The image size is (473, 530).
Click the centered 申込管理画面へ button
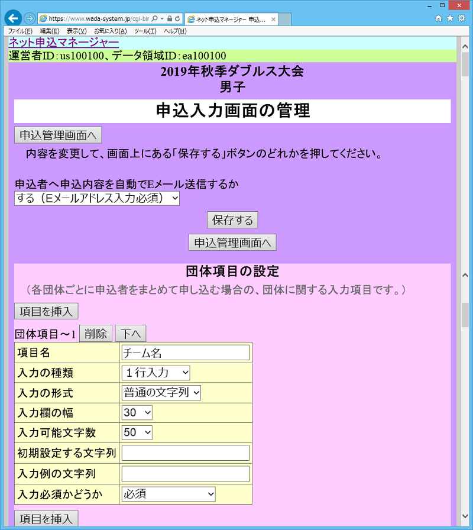232,243
